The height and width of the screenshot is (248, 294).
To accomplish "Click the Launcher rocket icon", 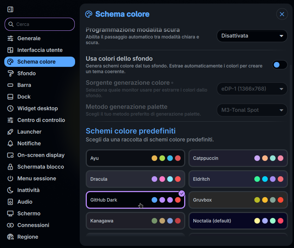I will point(10,132).
